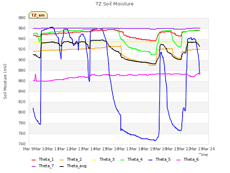Click the Mar 18 x-axis tick label
Viewport: 230px width, 173px height.
coord(137,149)
